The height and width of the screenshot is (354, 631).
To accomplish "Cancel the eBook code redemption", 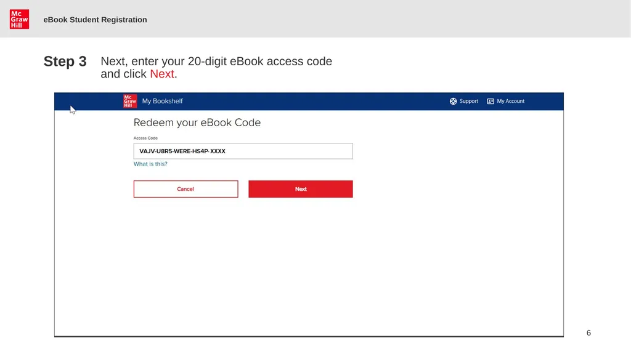I will 185,189.
